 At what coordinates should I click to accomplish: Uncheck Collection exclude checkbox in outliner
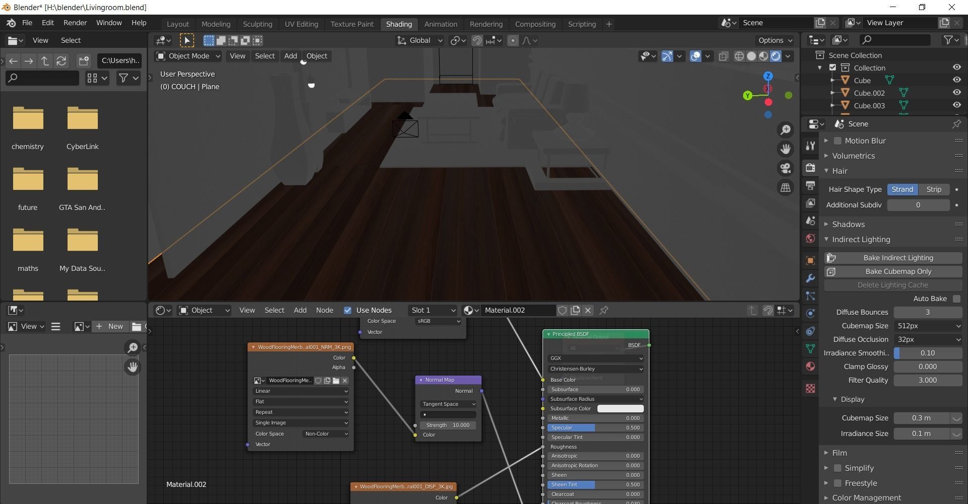coord(832,67)
